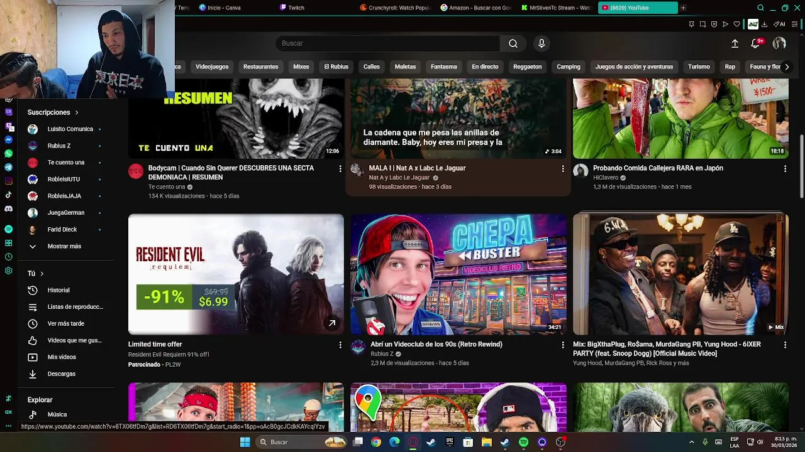Open Epic Games from the taskbar
Image resolution: width=805 pixels, height=452 pixels.
click(x=450, y=442)
